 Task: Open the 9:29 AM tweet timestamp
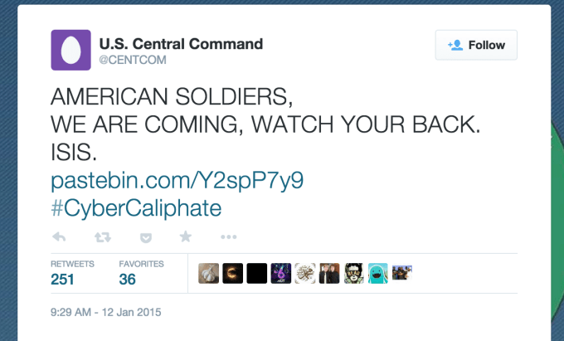[x=106, y=313]
